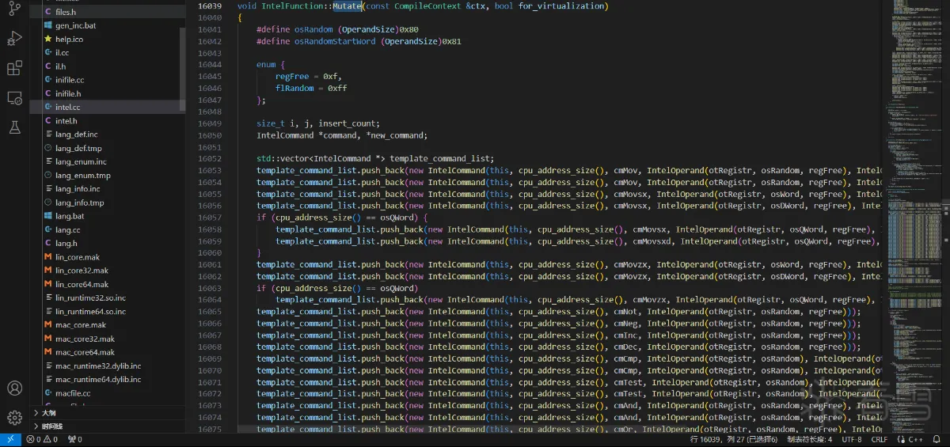Open lang.bat file
Screen dimensions: 950x447
[108, 216]
